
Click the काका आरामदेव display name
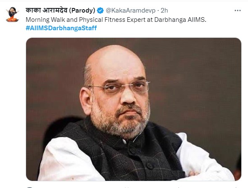[x=47, y=10]
